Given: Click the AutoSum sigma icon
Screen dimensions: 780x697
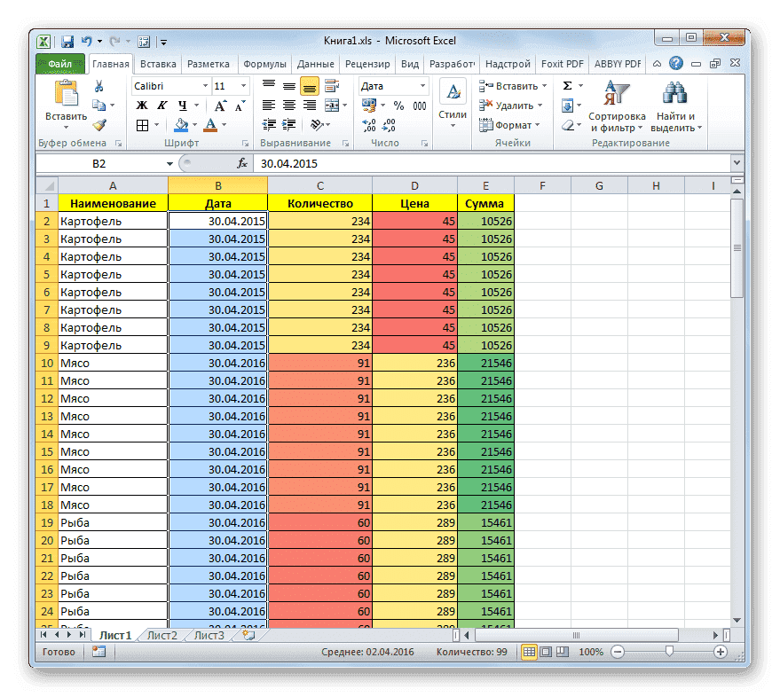Looking at the screenshot, I should tap(567, 85).
